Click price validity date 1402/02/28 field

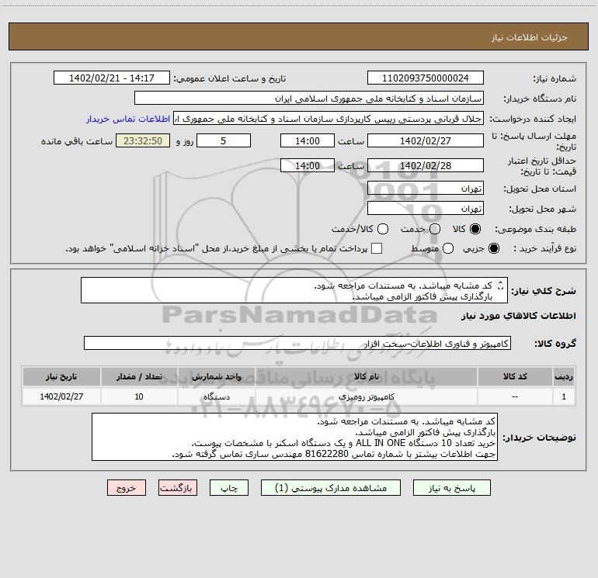[x=426, y=165]
